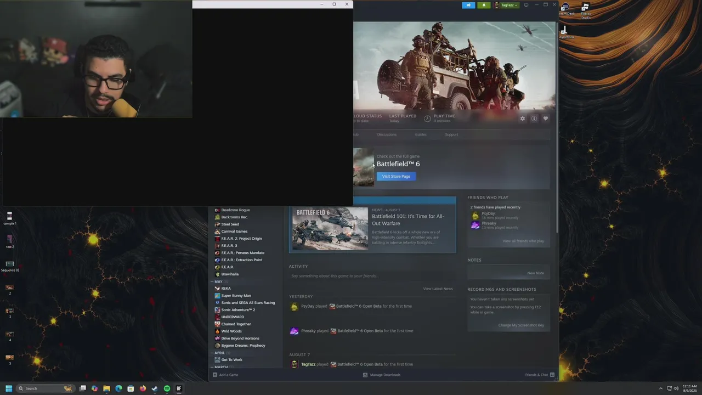702x395 pixels.
Task: Select Bygone Dreams: Prophecy in library
Action: point(243,345)
